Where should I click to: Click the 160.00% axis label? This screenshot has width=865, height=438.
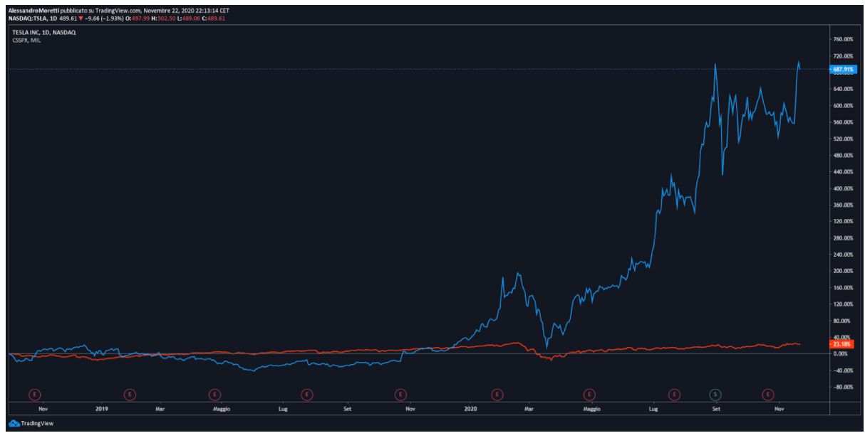[x=844, y=287]
